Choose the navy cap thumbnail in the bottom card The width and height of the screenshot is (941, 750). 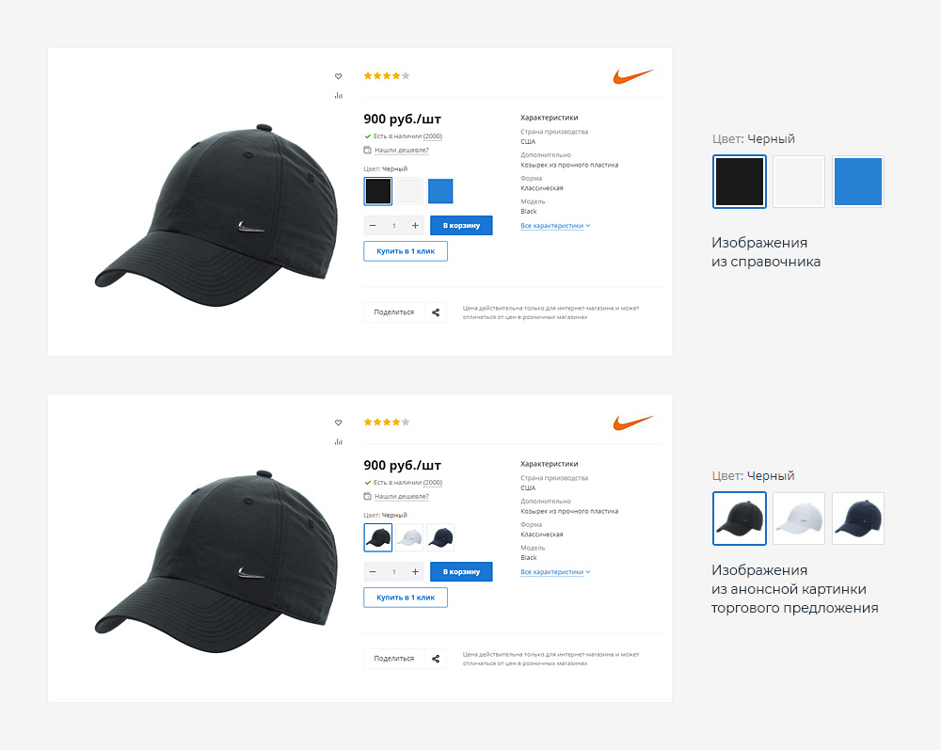(440, 537)
